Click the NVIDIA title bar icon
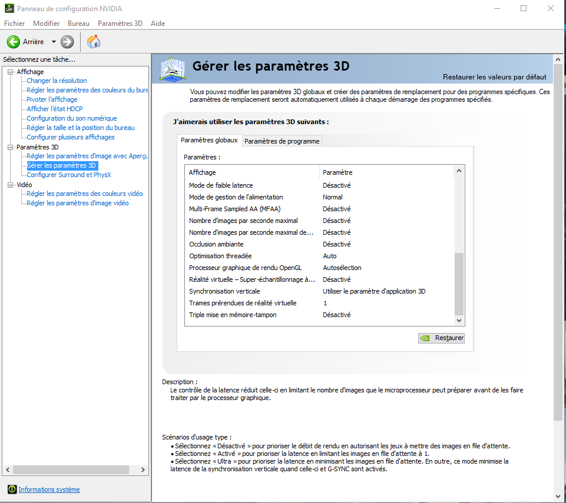This screenshot has height=503, width=566. 8,9
